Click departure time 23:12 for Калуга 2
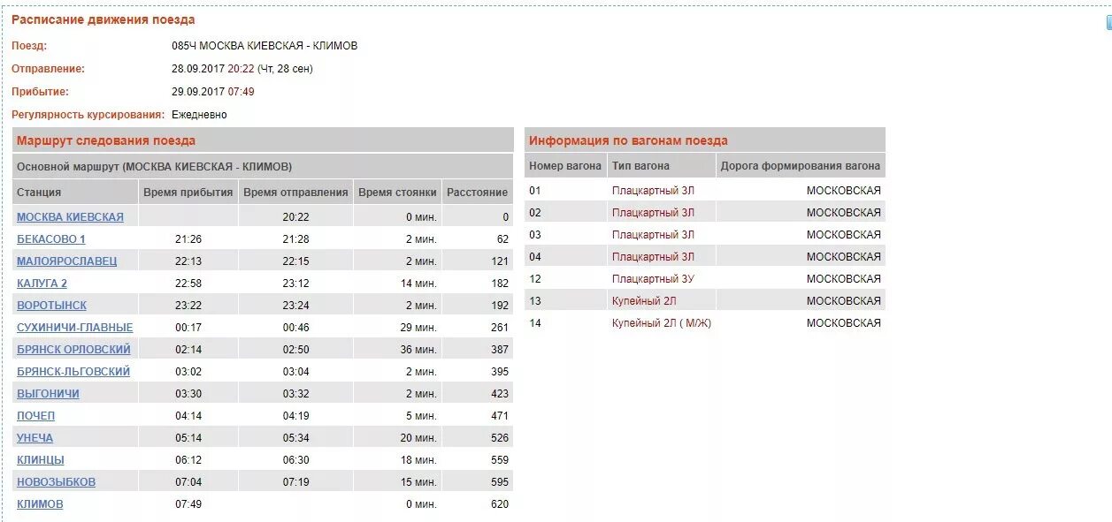Viewport: 1112px width, 522px height. coord(296,284)
